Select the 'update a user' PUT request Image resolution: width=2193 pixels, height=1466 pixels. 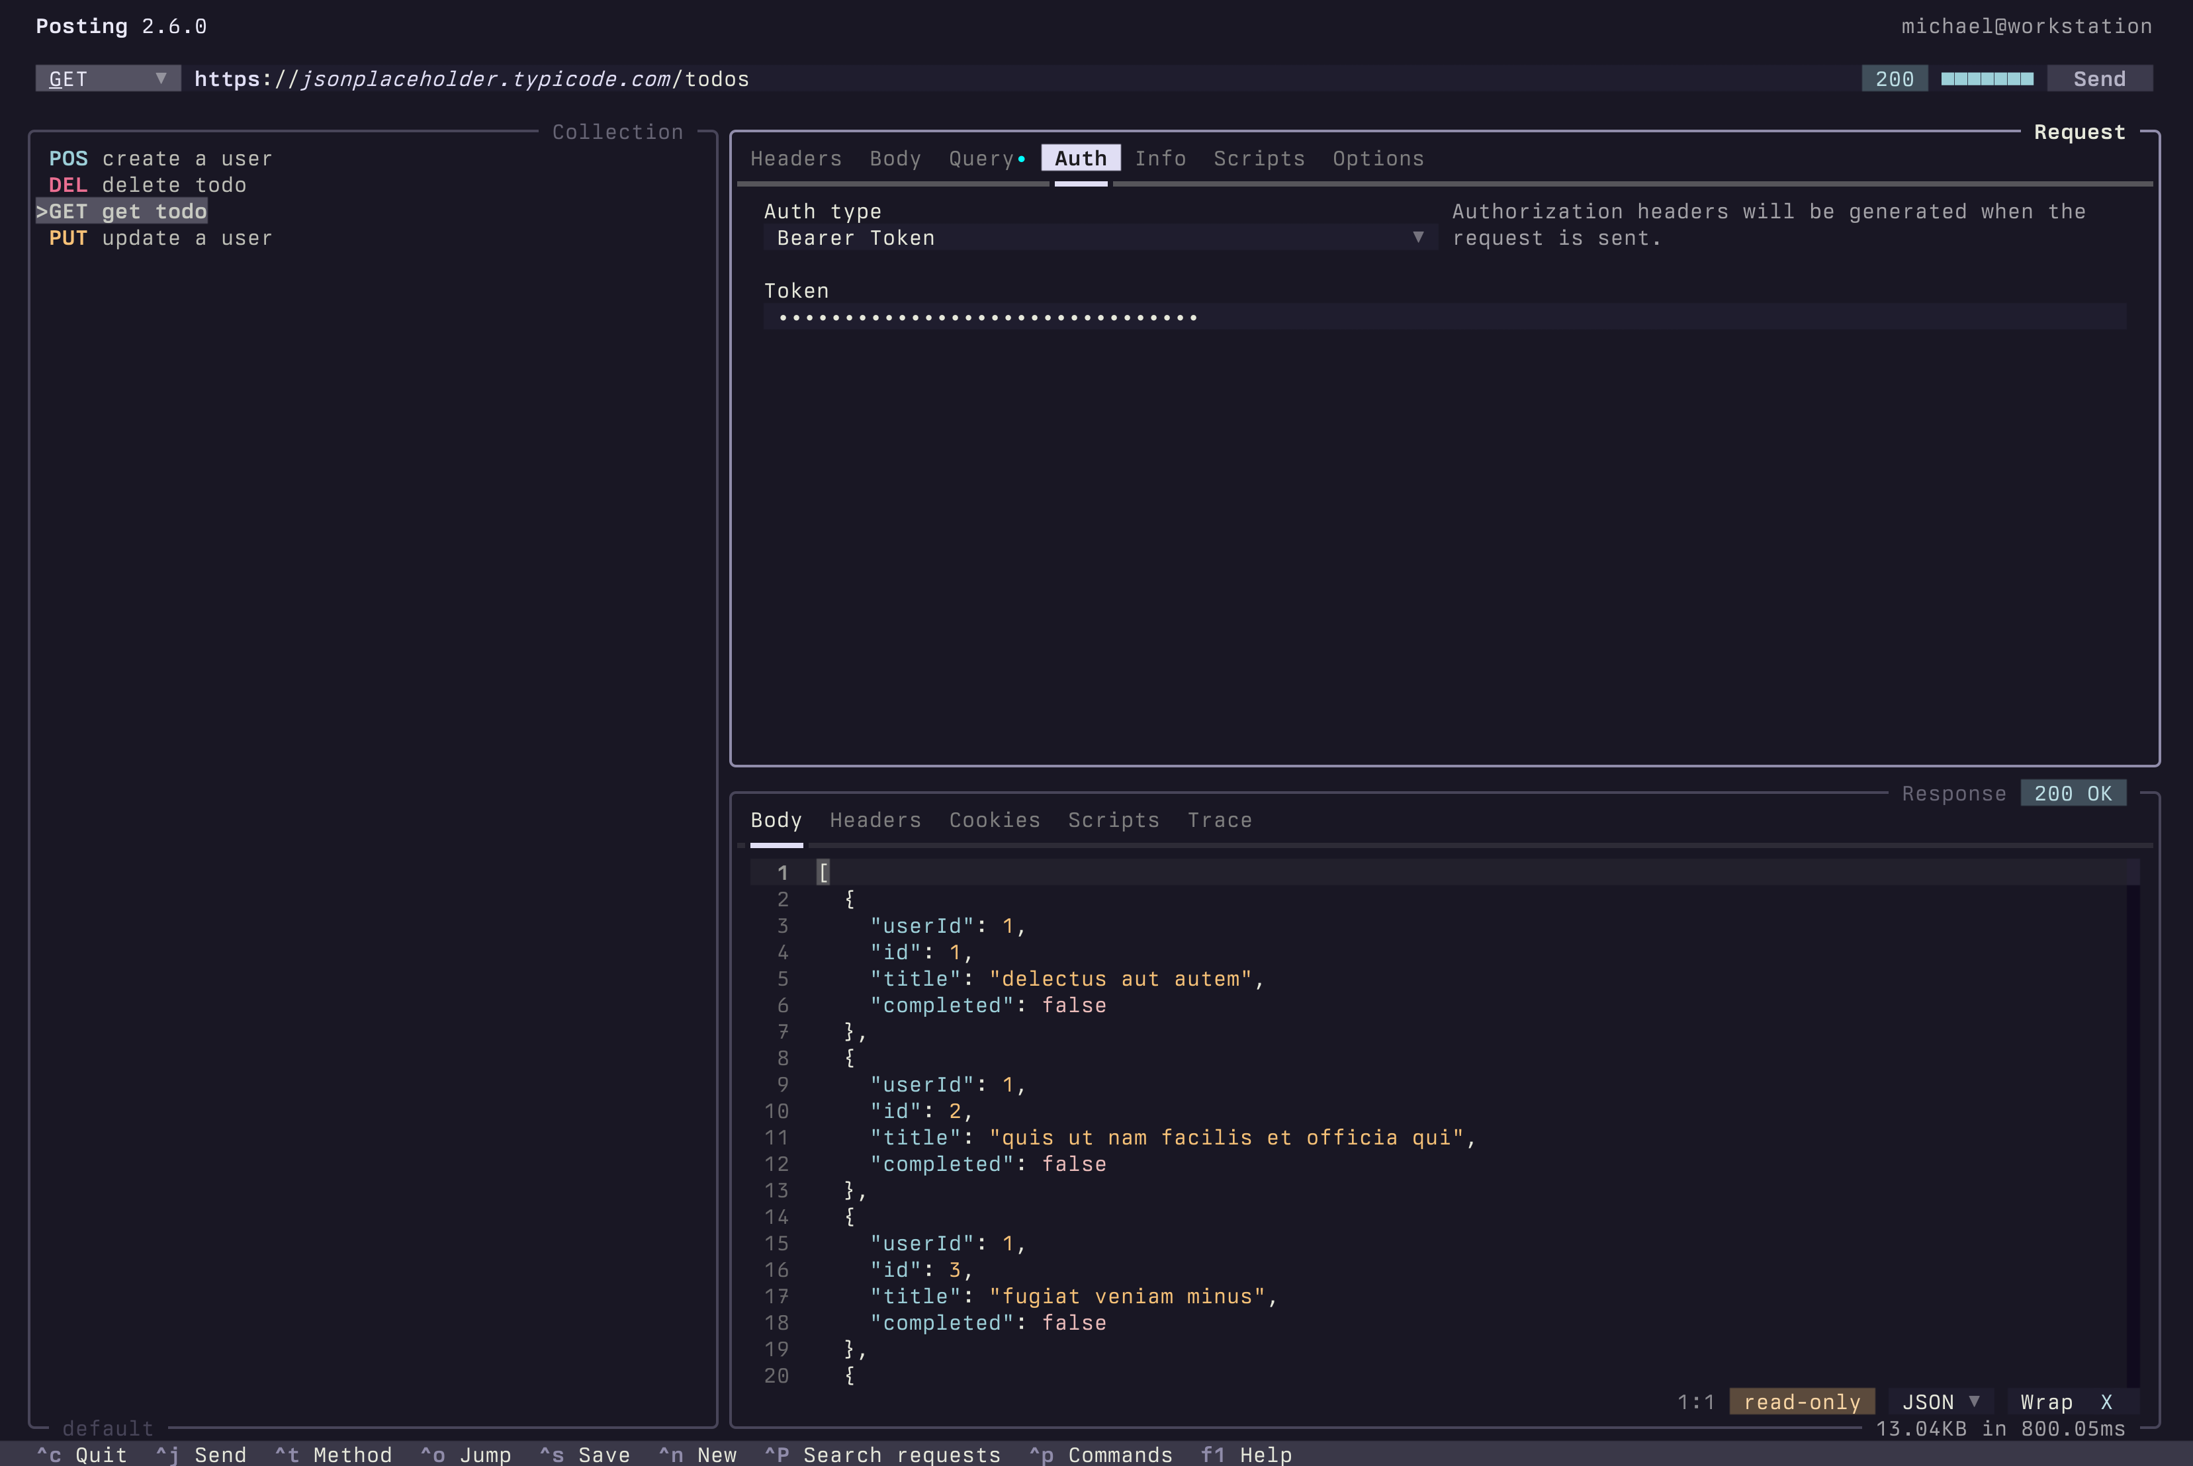click(x=161, y=237)
